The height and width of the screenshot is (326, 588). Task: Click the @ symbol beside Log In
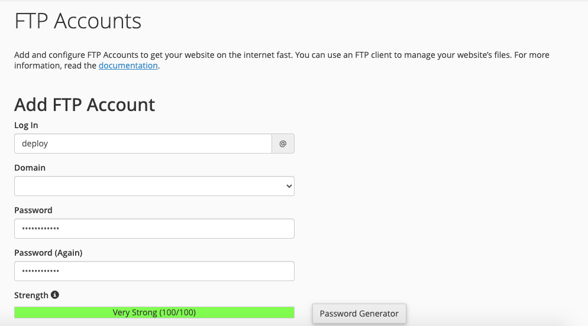pos(283,144)
